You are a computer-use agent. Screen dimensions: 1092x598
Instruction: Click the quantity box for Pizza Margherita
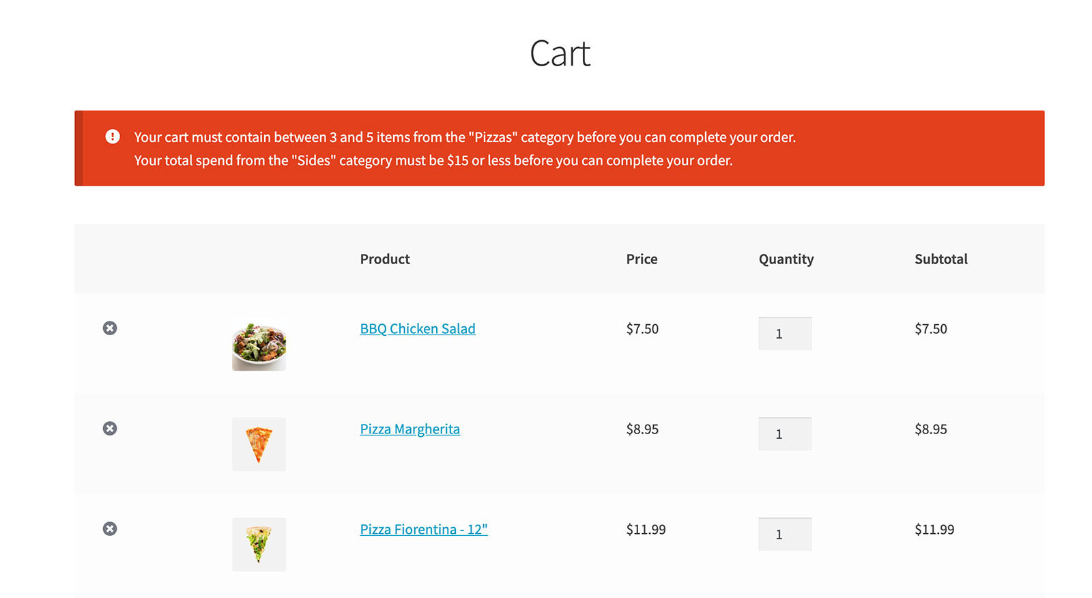(x=785, y=434)
